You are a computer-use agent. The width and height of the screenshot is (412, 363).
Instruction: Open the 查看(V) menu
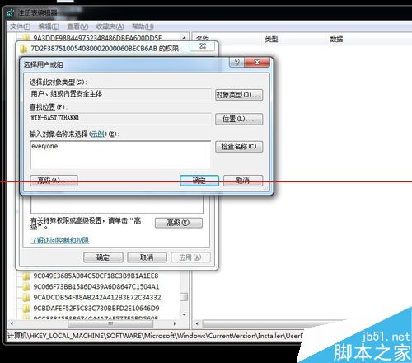pyautogui.click(x=77, y=26)
